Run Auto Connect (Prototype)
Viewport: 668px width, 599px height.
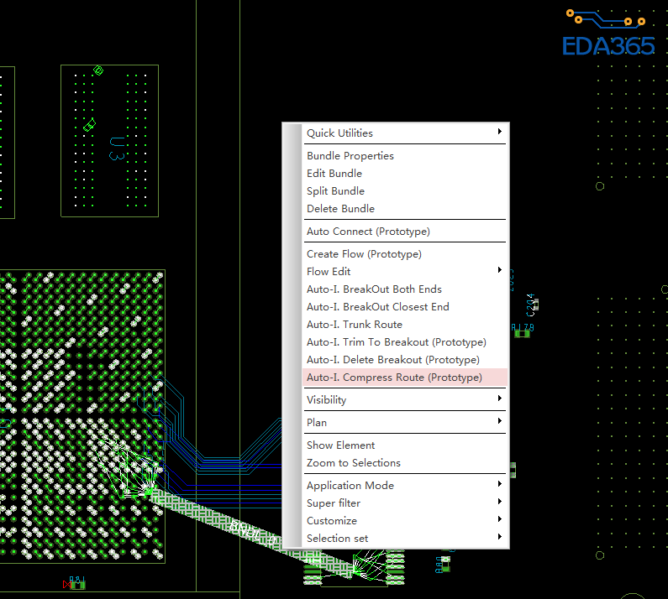(x=368, y=232)
